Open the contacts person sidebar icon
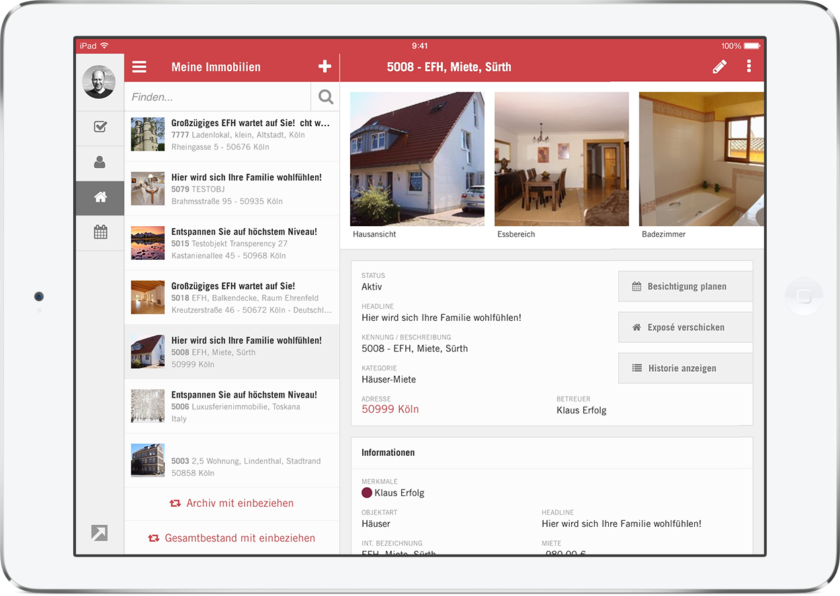The width and height of the screenshot is (840, 596). [x=100, y=162]
